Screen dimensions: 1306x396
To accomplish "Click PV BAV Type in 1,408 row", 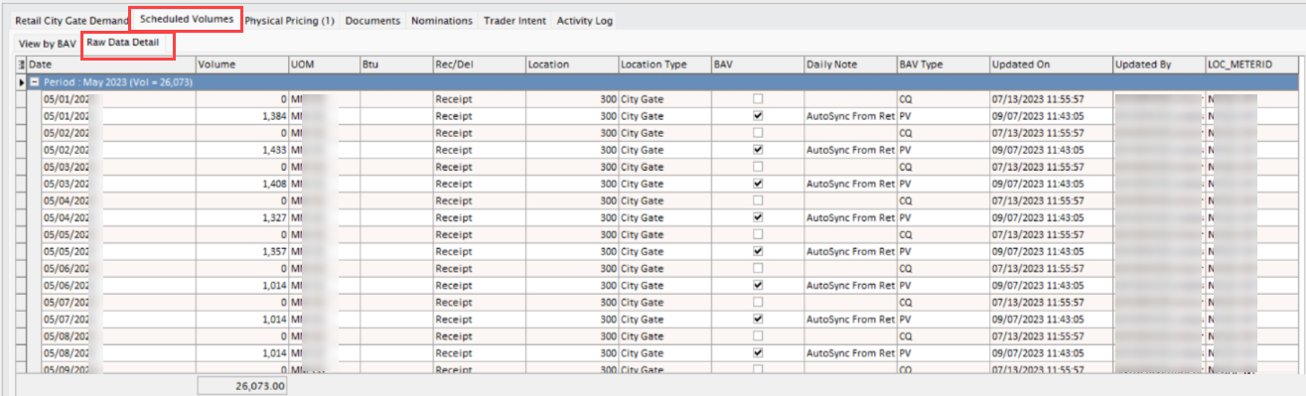I will click(x=943, y=184).
